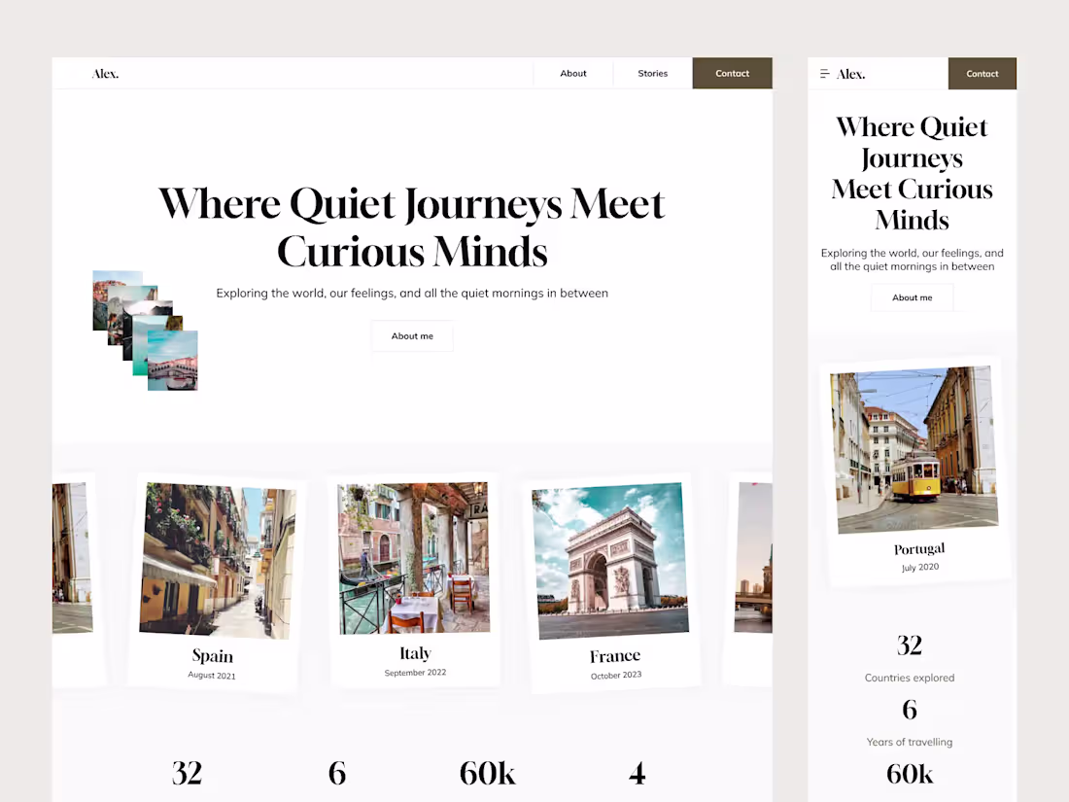The image size is (1069, 802).
Task: Click the Where Quiet Journeys Meet Curious Minds heading
Action: [412, 227]
